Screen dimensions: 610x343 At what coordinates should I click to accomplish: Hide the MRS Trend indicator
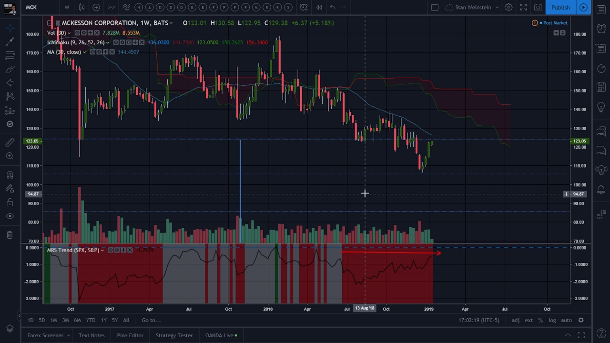(111, 250)
